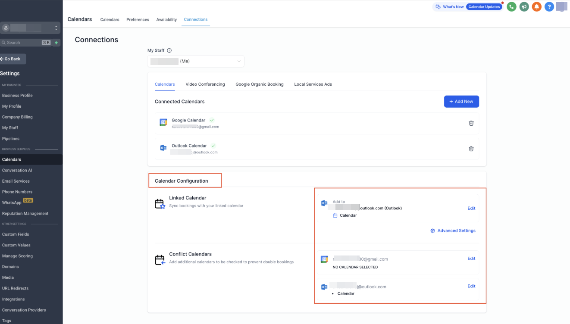Delete the Google Calendar connection trash icon

pos(471,123)
